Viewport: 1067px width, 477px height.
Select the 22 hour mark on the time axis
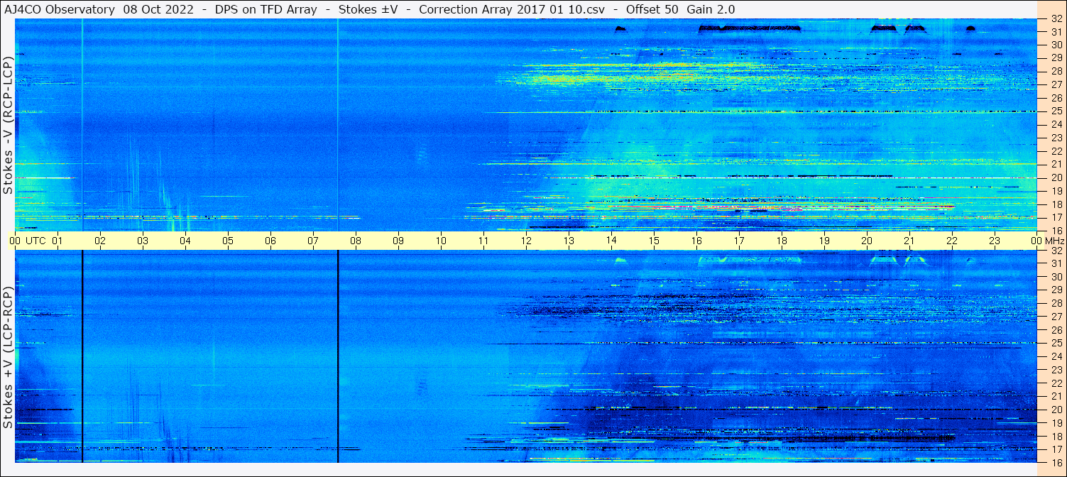[x=952, y=241]
